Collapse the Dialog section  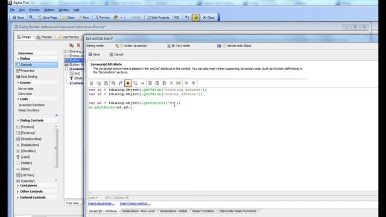18,58
